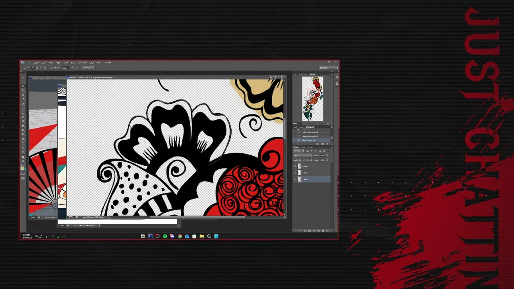Select the Eyedropper tool
Screen dimensions: 514x289
click(x=23, y=99)
